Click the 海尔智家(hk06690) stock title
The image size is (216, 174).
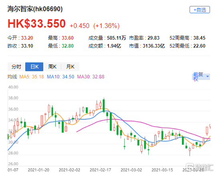click(35, 9)
